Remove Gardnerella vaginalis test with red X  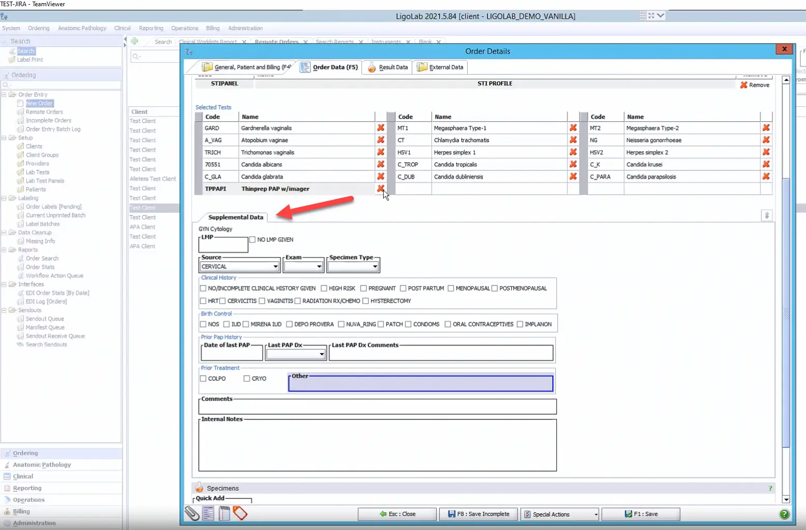tap(381, 127)
